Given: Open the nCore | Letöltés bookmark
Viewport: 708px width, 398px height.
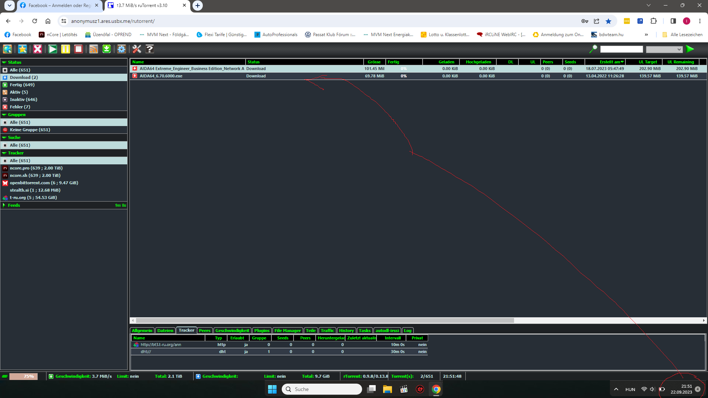Looking at the screenshot, I should pyautogui.click(x=58, y=35).
